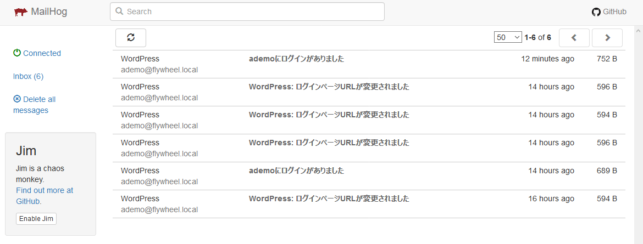This screenshot has width=643, height=244.
Task: Click the 1-6 of 6 pagination text
Action: pyautogui.click(x=537, y=38)
